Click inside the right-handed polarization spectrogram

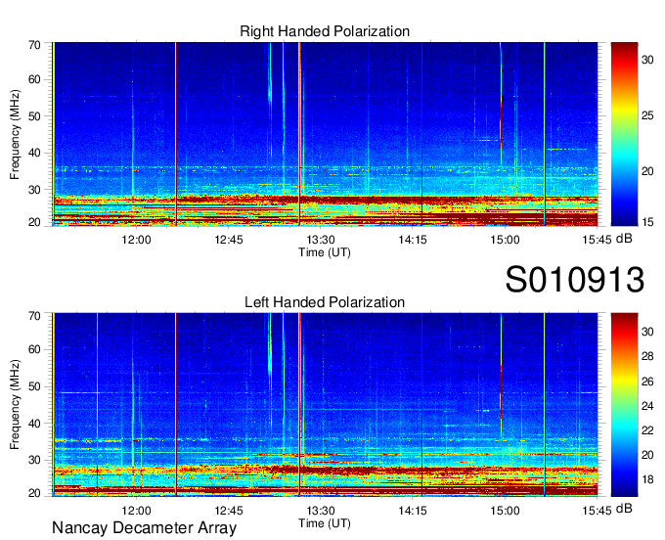325,134
